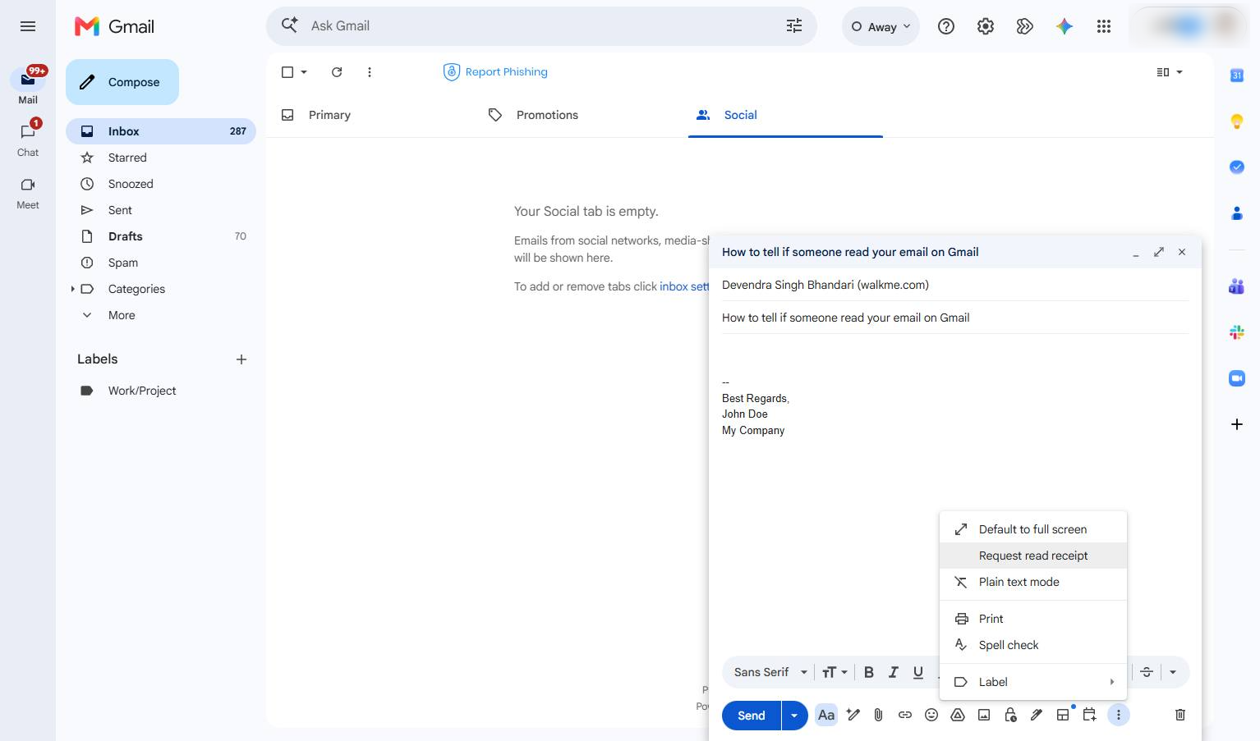This screenshot has height=741, width=1260.
Task: Open the emoji picker in compose window
Action: tap(931, 715)
